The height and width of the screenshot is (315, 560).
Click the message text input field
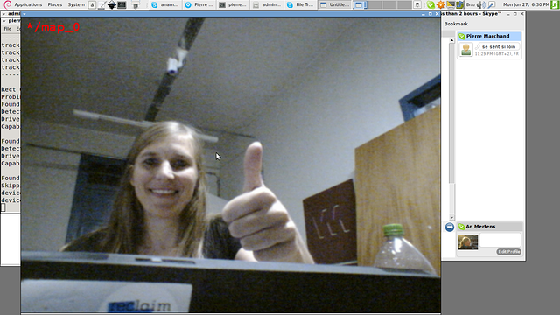(500, 240)
